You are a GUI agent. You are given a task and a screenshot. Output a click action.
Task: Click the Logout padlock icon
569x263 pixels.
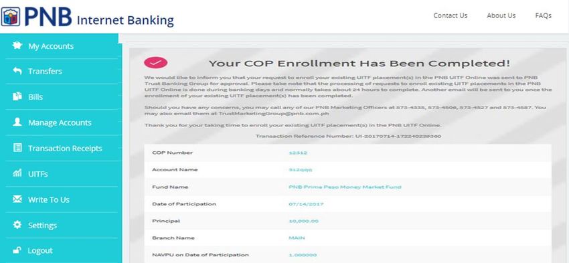click(x=17, y=250)
